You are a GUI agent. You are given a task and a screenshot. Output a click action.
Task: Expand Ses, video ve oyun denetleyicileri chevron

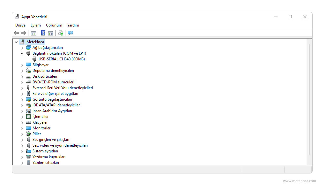point(22,146)
